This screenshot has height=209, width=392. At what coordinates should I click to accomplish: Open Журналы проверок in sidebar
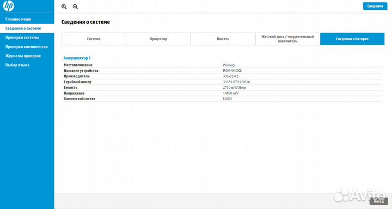click(x=23, y=56)
